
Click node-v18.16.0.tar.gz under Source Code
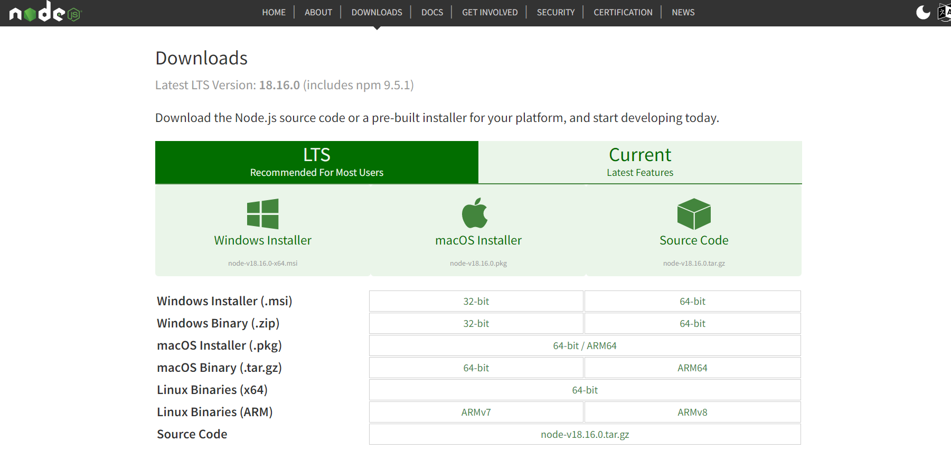(x=694, y=263)
